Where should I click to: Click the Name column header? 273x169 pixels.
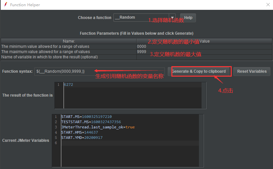coord(69,41)
